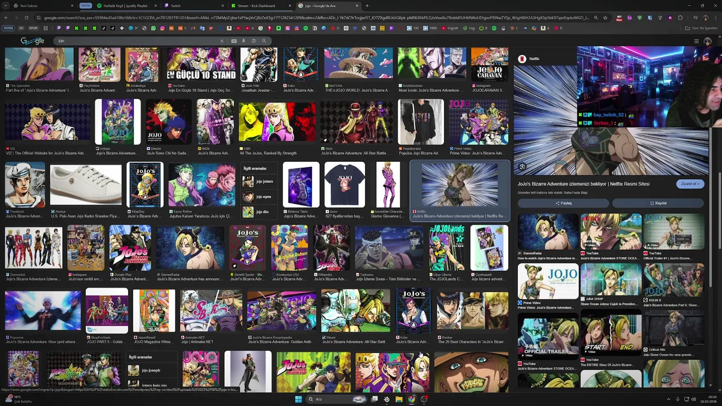Open the JoJo's Bizarre Adventure Netflix title link
The width and height of the screenshot is (722, 406).
click(583, 184)
